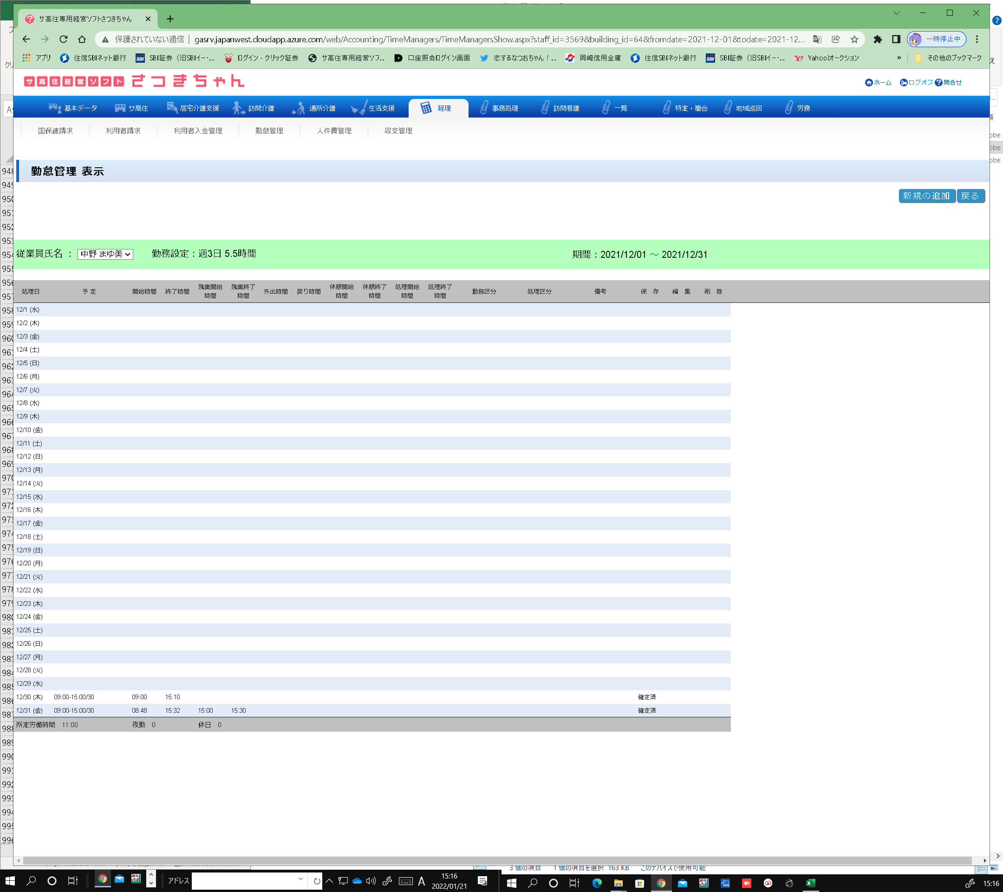
Task: Open the 通所介護 navigation icon
Action: 299,108
